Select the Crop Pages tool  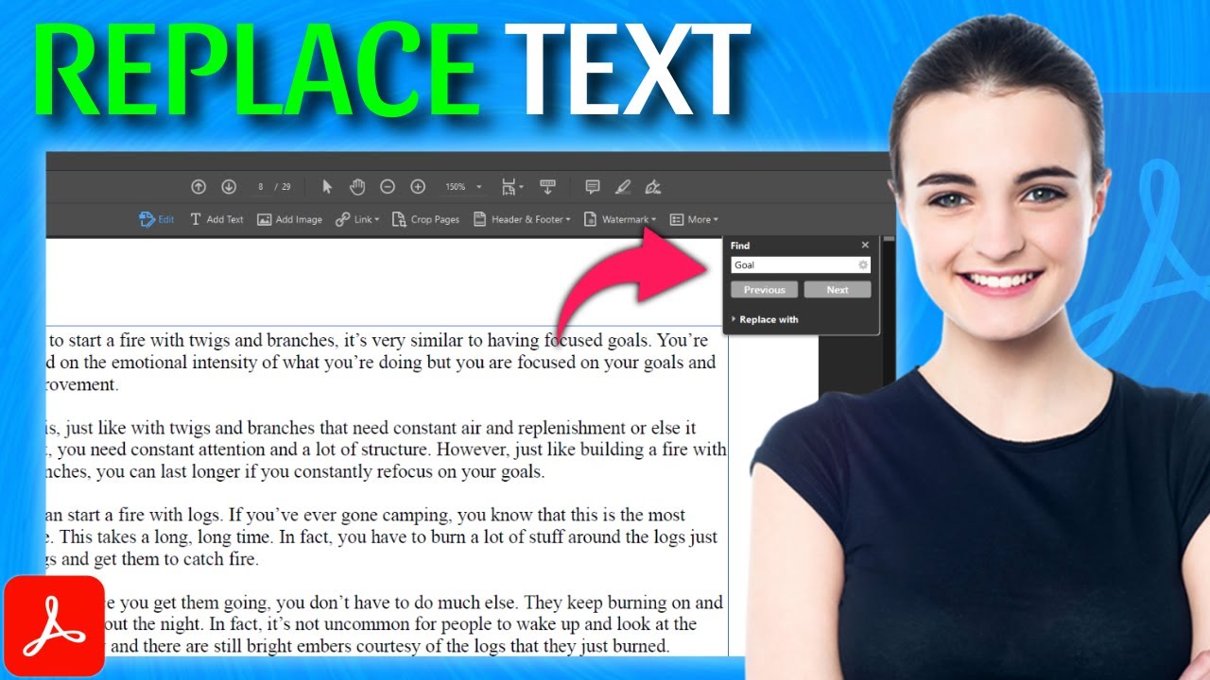pos(425,219)
